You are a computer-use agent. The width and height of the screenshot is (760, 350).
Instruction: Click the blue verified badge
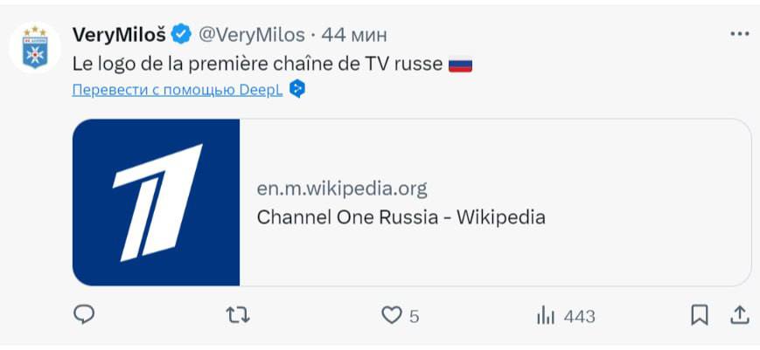tap(182, 35)
